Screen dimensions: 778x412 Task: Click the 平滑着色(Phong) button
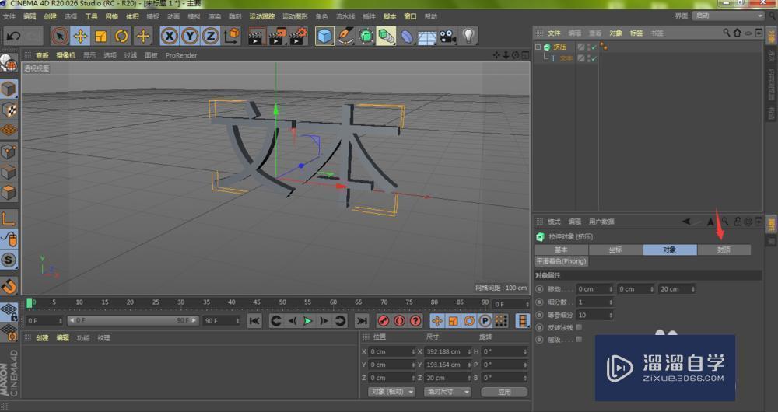[x=561, y=261]
